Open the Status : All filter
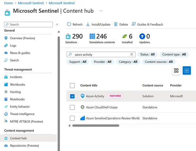Screen dimensions: 196x151 point(147,54)
